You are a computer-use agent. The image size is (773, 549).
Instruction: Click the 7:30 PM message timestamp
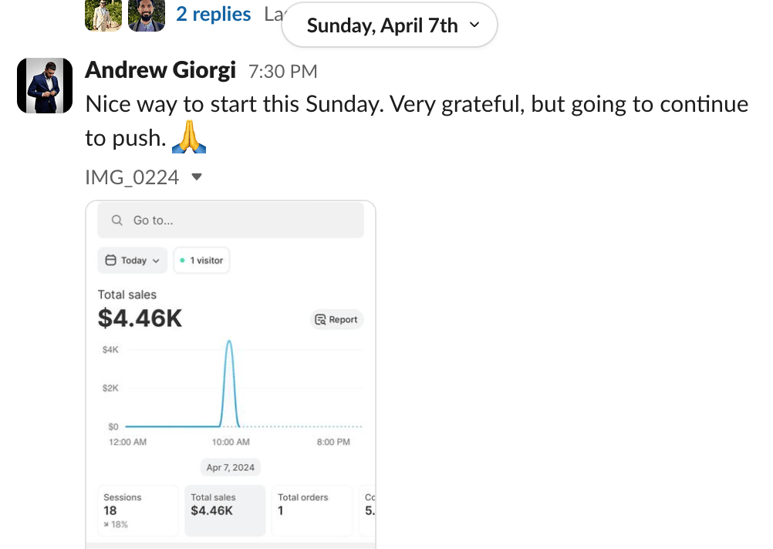283,72
